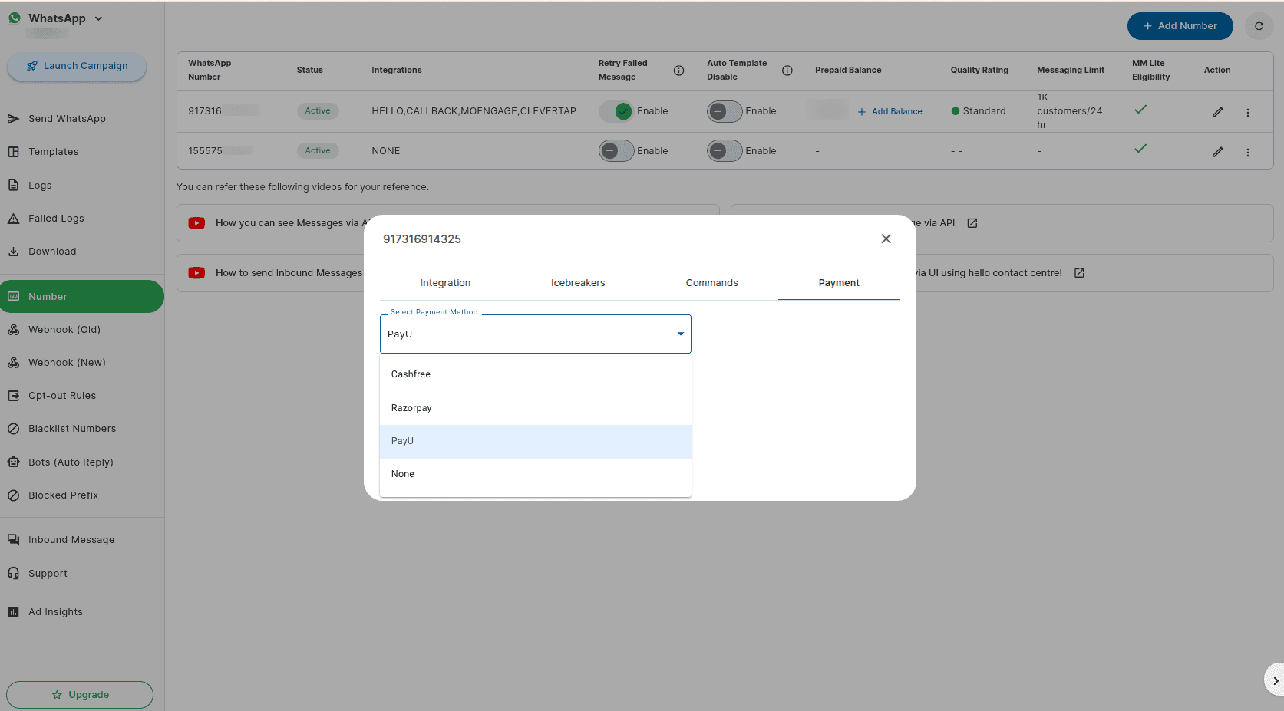This screenshot has width=1284, height=711.
Task: Click MM Lite Eligibility checkmark for 155575
Action: [1140, 149]
